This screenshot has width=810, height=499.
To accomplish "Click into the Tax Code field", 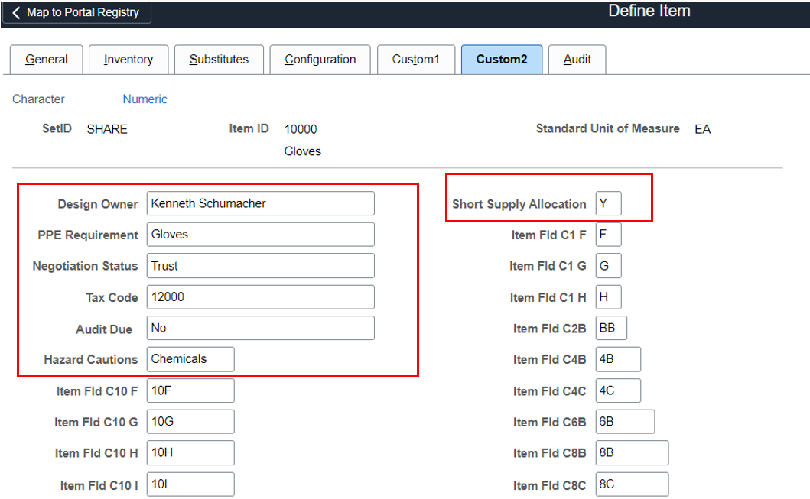I will tap(260, 297).
